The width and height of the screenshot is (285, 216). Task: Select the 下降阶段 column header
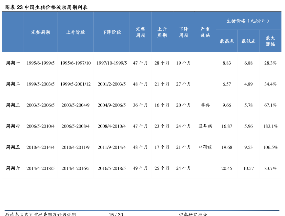click(x=112, y=32)
